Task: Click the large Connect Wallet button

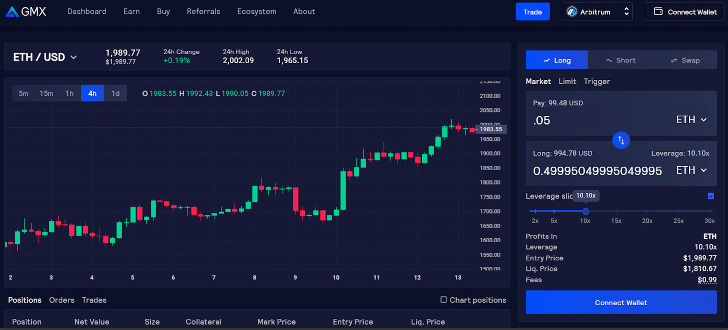Action: coord(621,302)
